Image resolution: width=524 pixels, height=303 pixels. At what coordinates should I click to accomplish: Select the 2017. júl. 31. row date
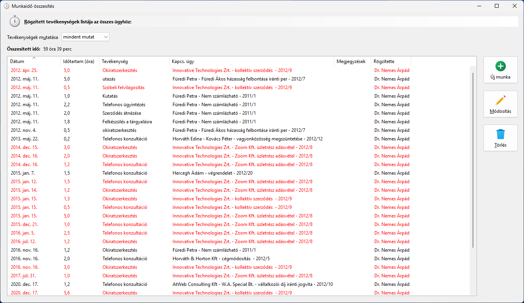23,276
